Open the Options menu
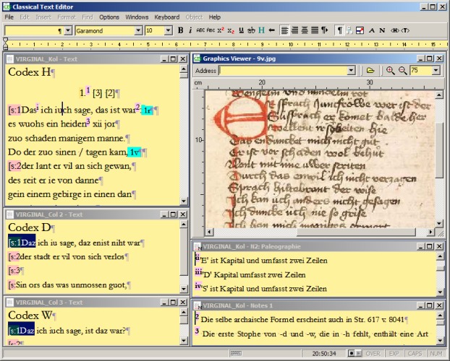This screenshot has width=450, height=361. coord(109,17)
